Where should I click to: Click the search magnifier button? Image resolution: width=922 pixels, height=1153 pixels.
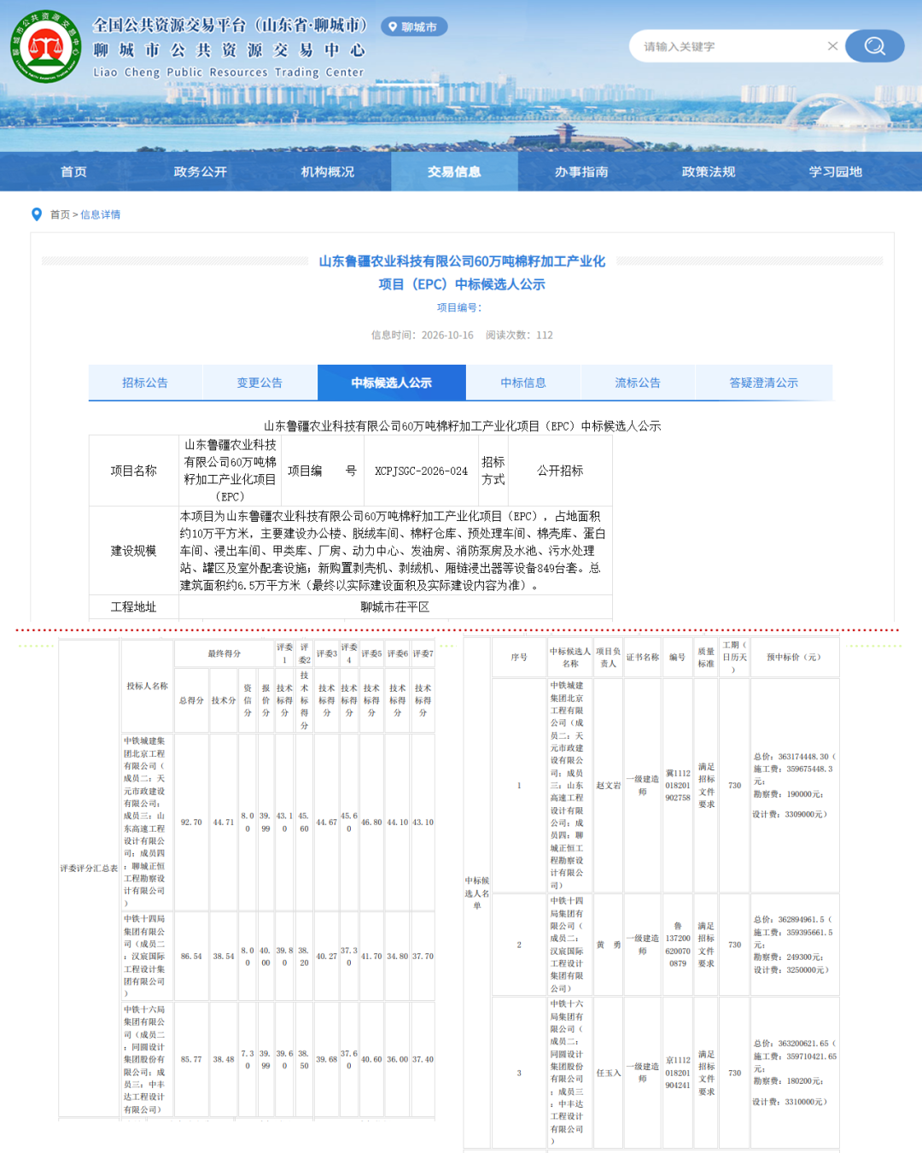click(875, 46)
